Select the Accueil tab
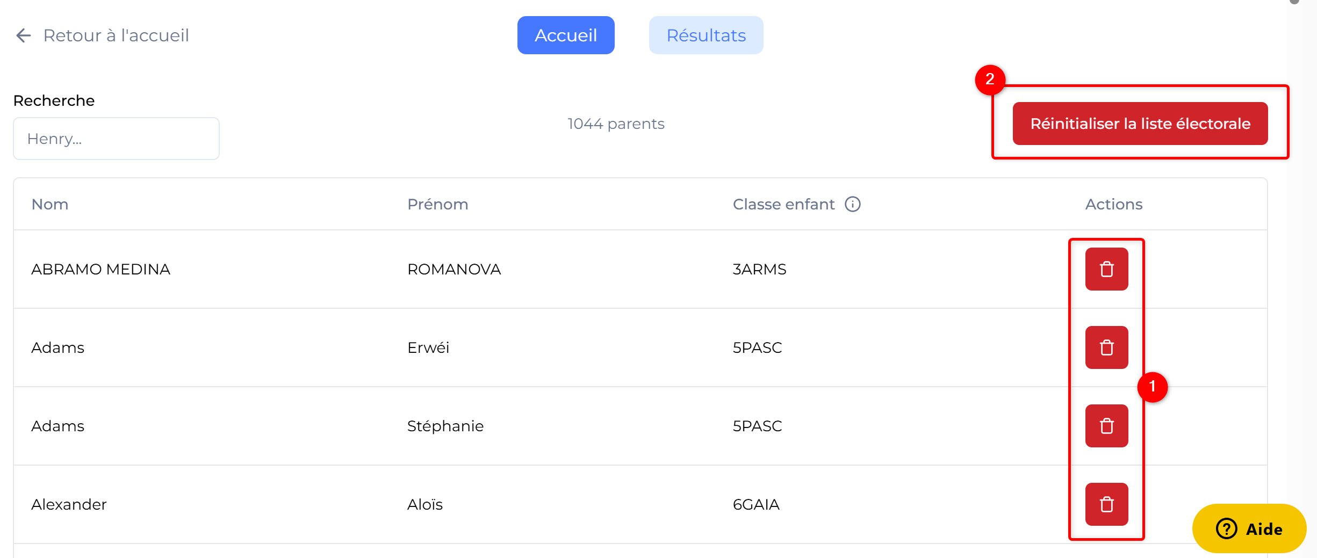Image resolution: width=1317 pixels, height=558 pixels. (x=565, y=35)
